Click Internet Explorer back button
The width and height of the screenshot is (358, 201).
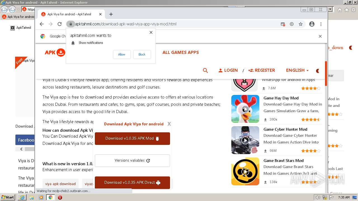(4, 9)
